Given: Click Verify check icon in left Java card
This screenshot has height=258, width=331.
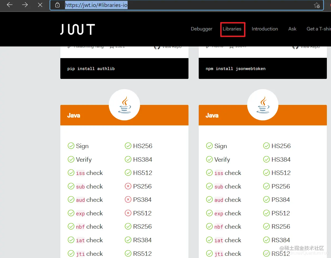Looking at the screenshot, I should [x=71, y=159].
